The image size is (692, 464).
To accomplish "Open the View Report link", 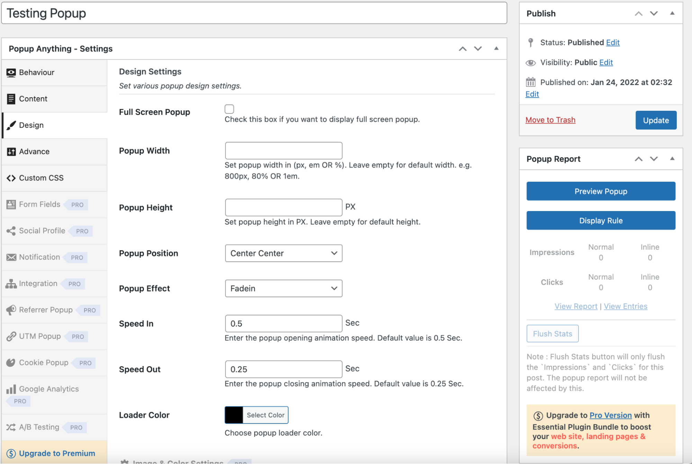I will click(576, 307).
